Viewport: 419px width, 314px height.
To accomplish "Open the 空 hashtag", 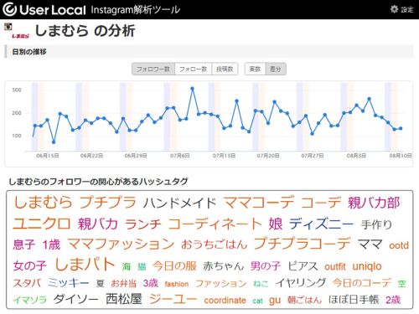I will pyautogui.click(x=401, y=284).
